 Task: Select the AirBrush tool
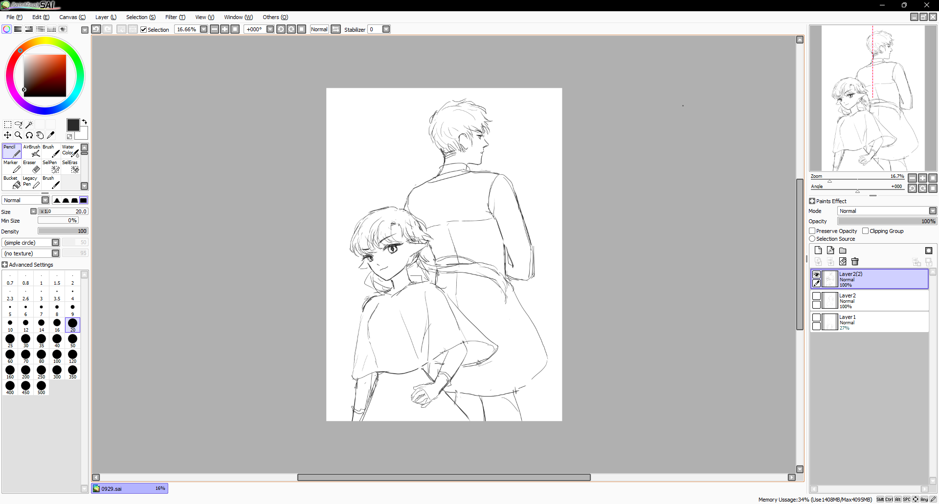tap(32, 151)
